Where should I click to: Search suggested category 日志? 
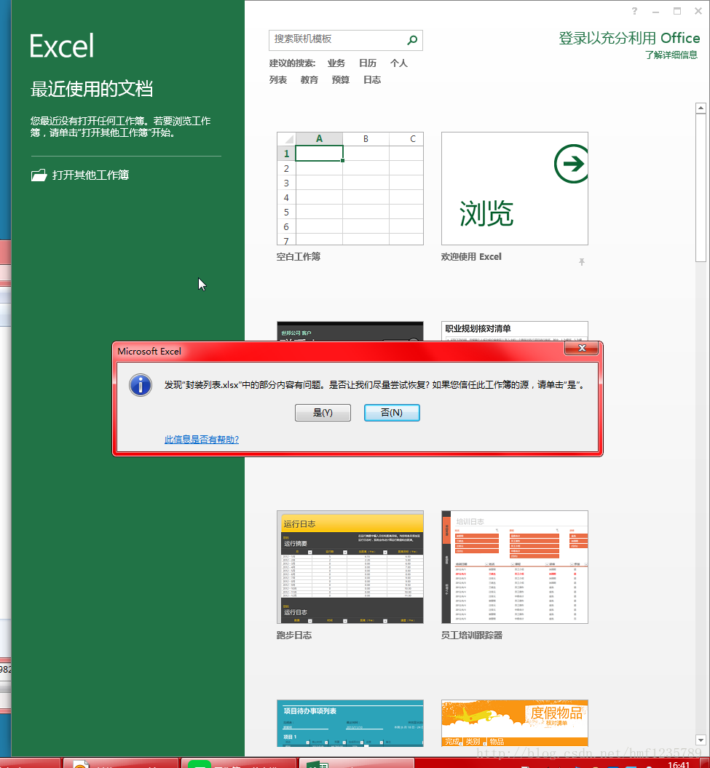372,80
